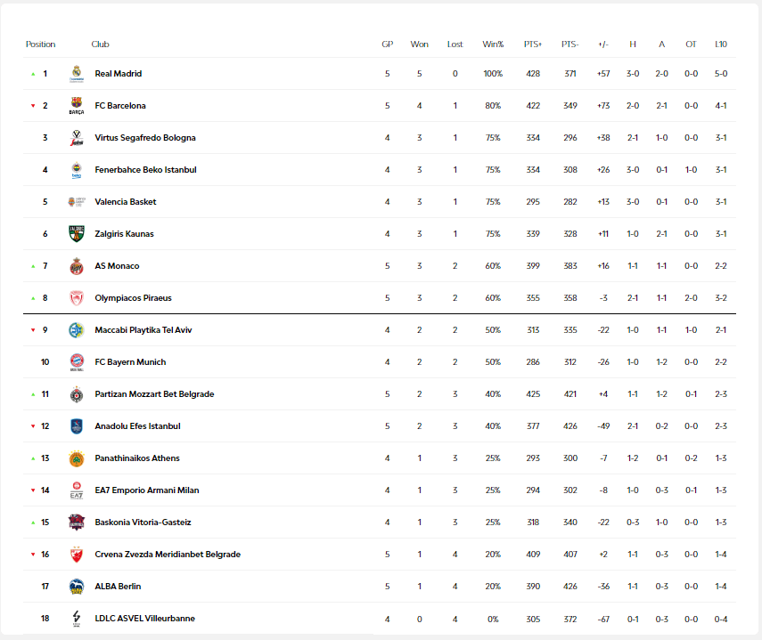Open Partizan Mozzart Bet Belgrade link
This screenshot has width=762, height=640.
tap(154, 394)
